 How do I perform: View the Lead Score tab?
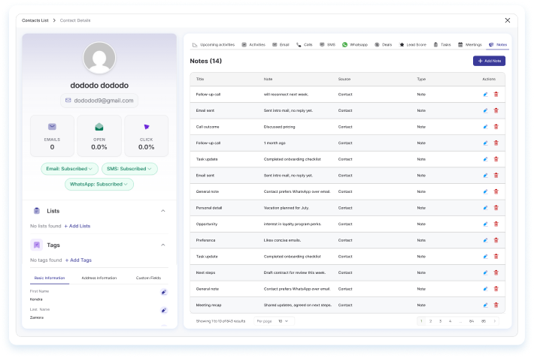[x=413, y=44]
